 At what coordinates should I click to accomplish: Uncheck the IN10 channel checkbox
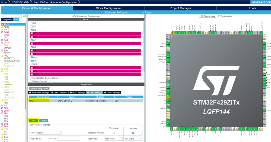[x=32, y=57]
